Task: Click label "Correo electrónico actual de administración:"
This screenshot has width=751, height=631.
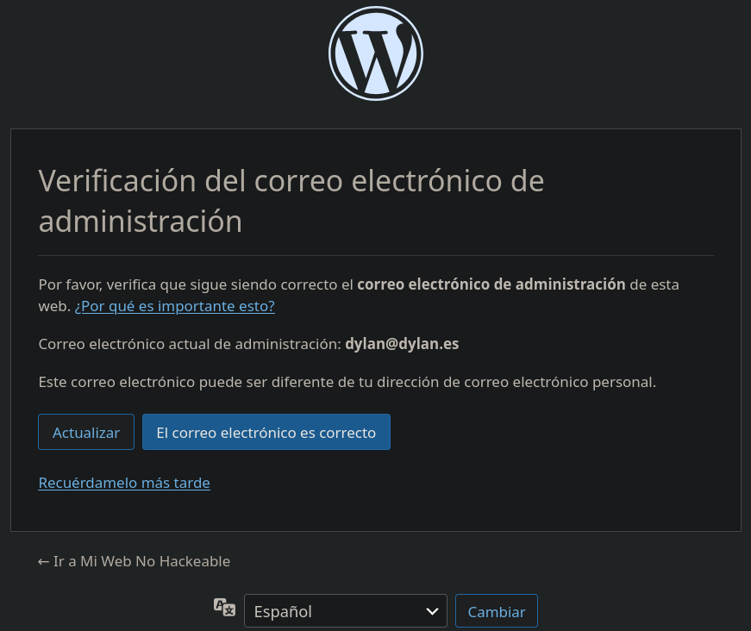Action: click(x=190, y=344)
